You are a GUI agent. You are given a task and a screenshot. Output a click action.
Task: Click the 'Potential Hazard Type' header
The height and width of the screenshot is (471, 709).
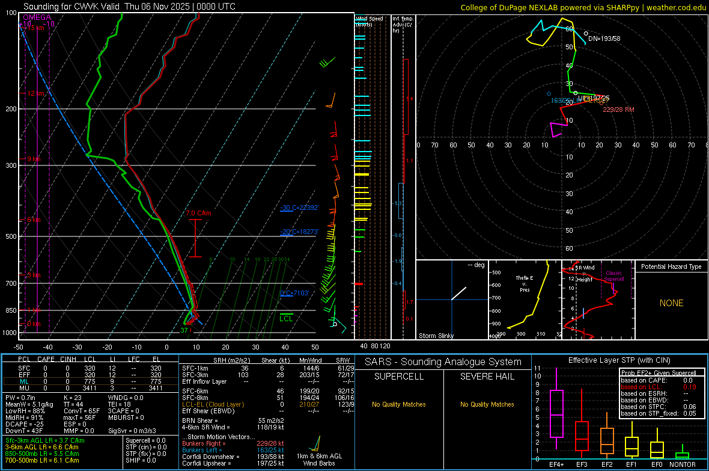671,266
